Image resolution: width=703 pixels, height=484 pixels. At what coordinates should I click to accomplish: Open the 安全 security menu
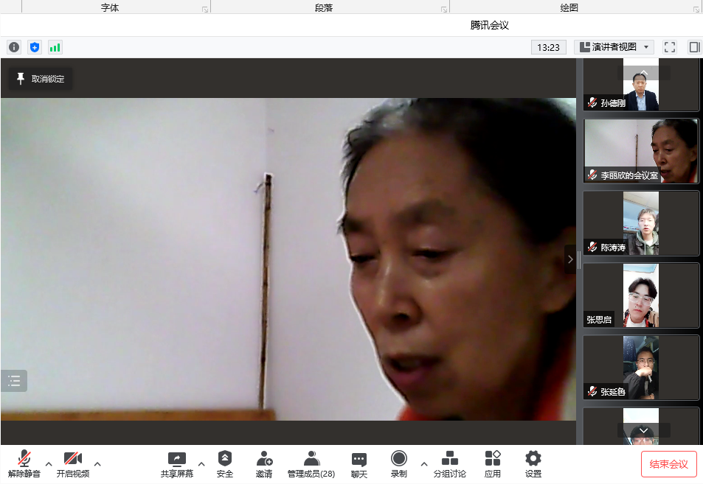pyautogui.click(x=225, y=464)
